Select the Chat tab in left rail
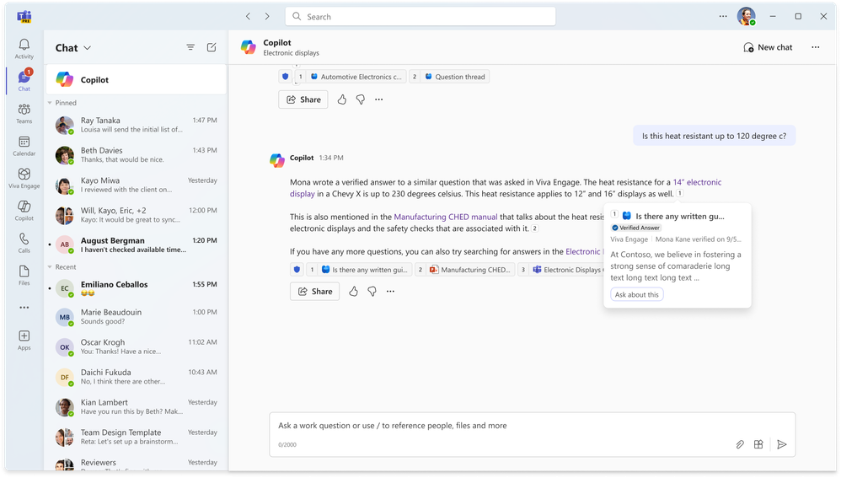This screenshot has height=478, width=841. tap(24, 80)
